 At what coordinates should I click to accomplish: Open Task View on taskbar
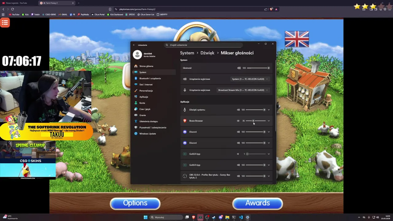pyautogui.click(x=187, y=217)
